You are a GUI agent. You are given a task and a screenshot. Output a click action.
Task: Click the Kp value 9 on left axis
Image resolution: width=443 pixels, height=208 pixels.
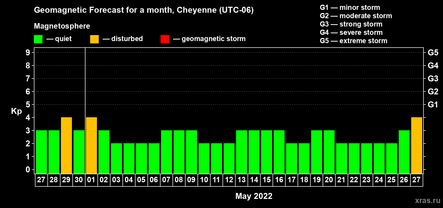coord(28,53)
